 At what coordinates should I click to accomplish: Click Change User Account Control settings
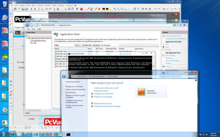pos(107,106)
